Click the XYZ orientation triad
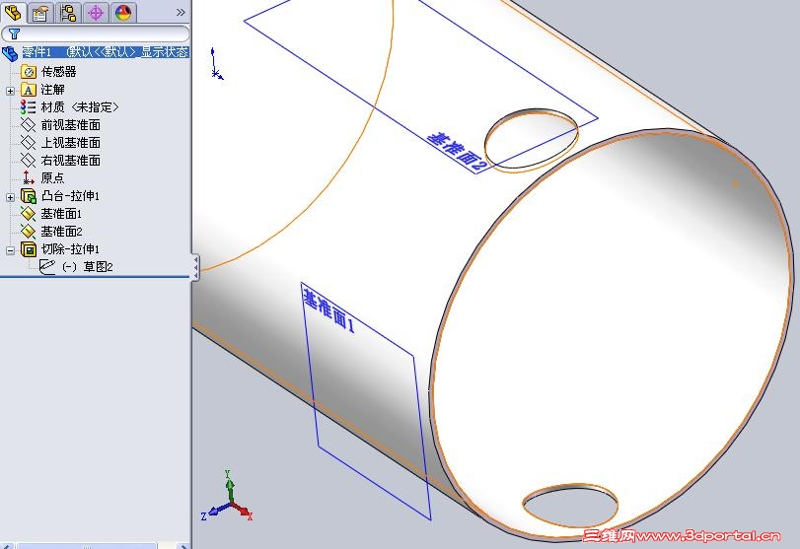This screenshot has width=800, height=549. [x=228, y=498]
